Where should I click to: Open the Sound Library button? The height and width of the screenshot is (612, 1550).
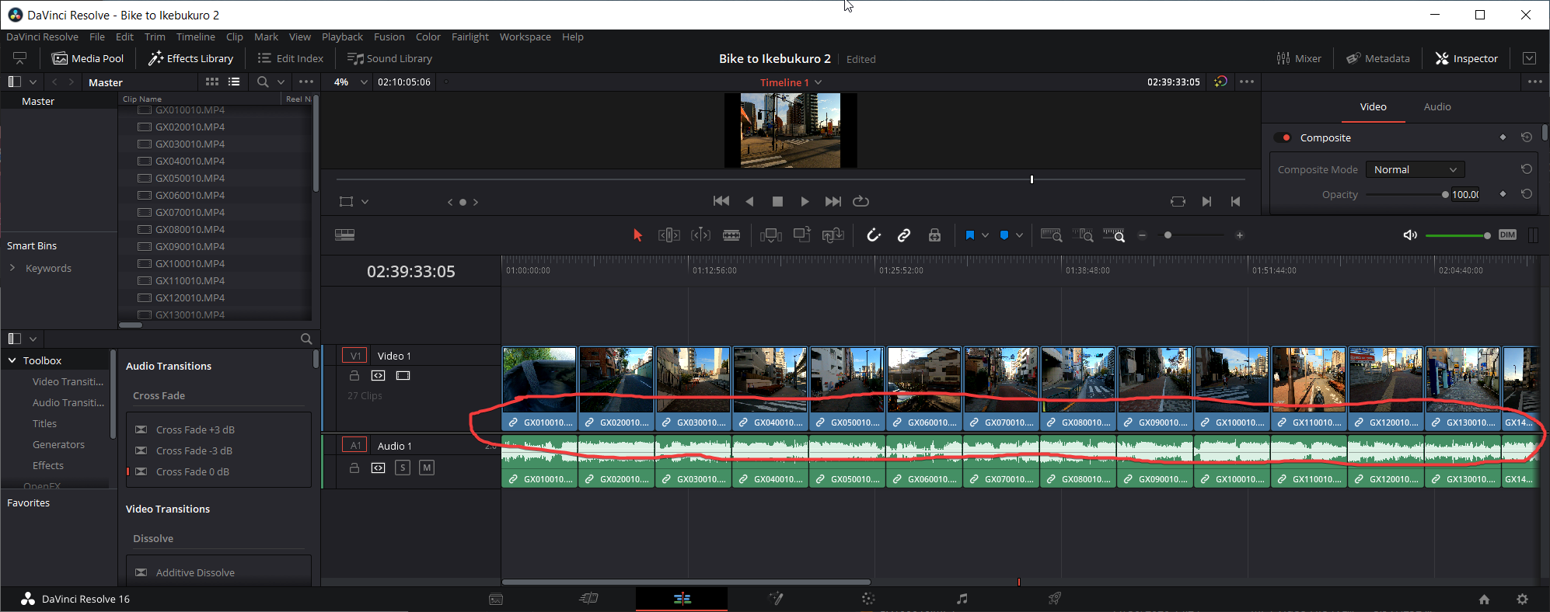(389, 58)
